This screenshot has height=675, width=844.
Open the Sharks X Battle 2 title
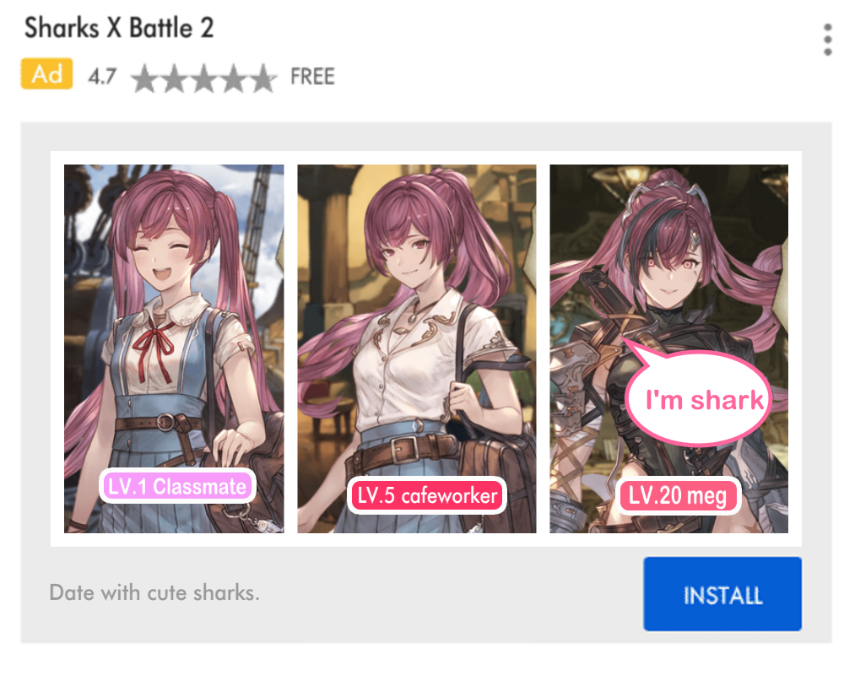click(119, 28)
